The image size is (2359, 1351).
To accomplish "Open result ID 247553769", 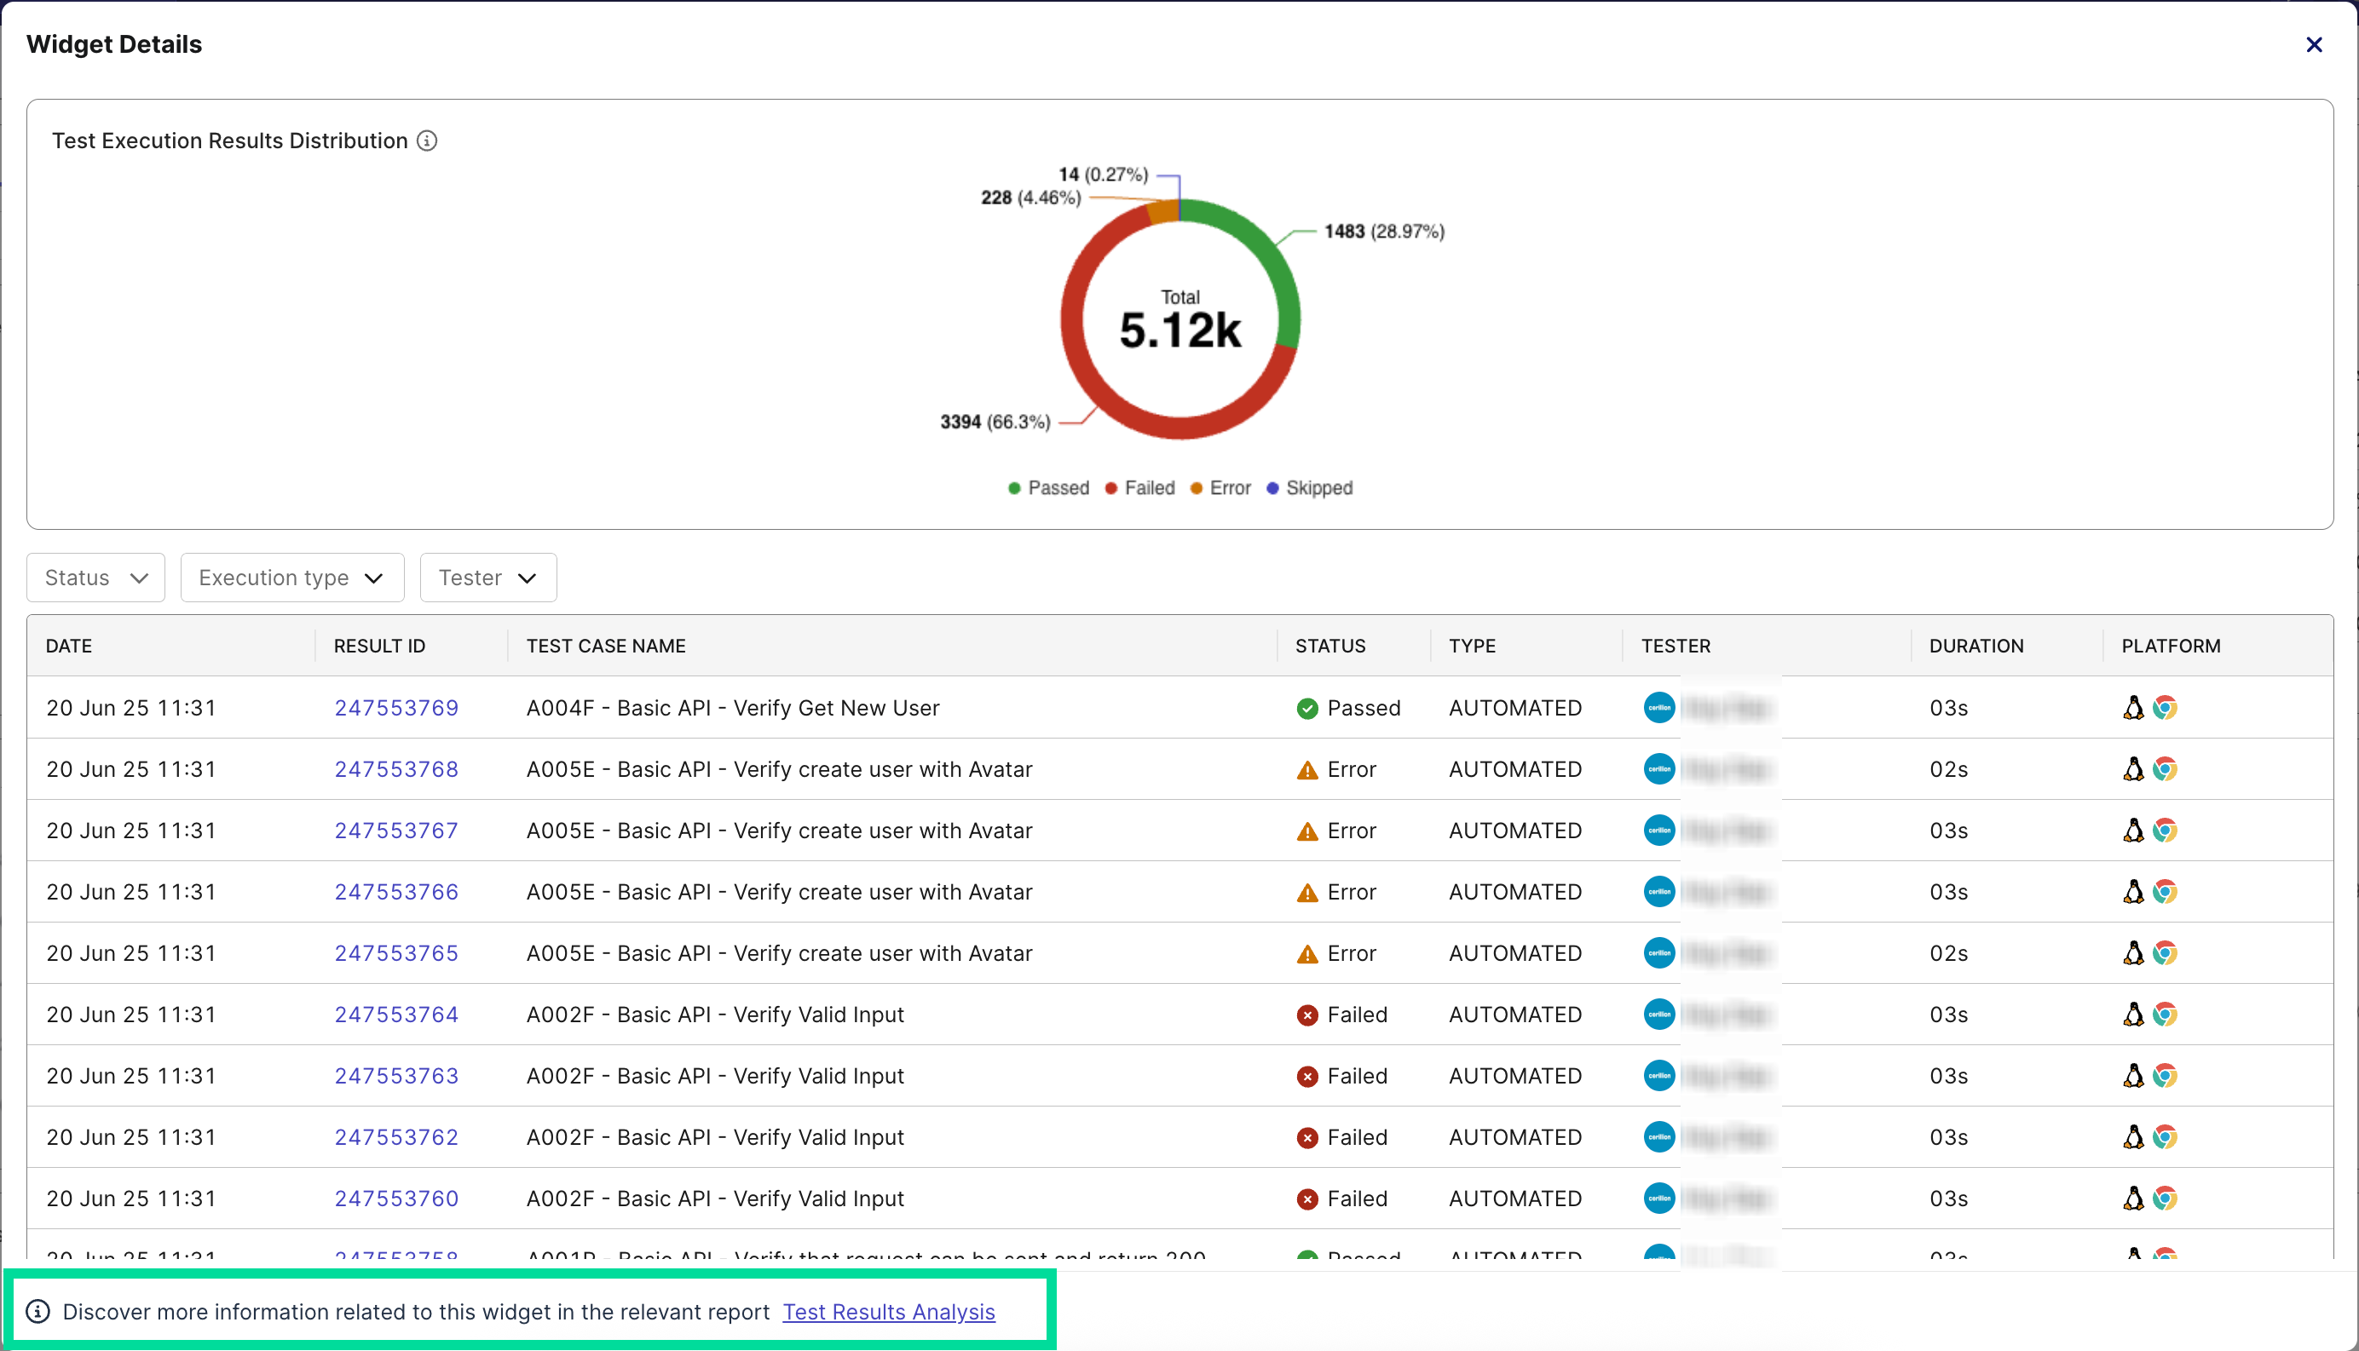I will tap(396, 708).
